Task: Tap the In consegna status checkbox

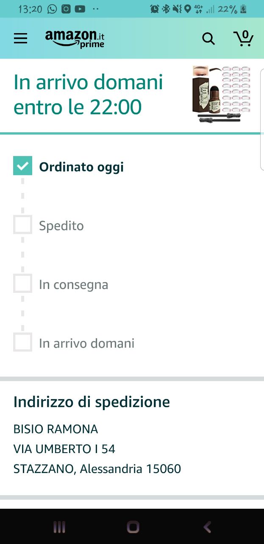Action: (22, 283)
